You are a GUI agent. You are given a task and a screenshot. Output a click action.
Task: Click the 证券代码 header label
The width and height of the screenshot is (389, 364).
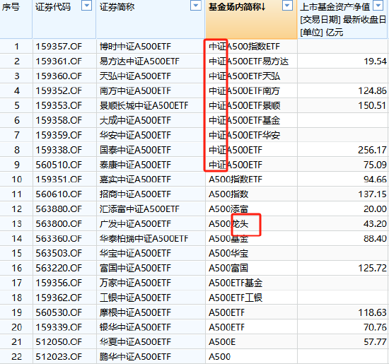tap(53, 7)
